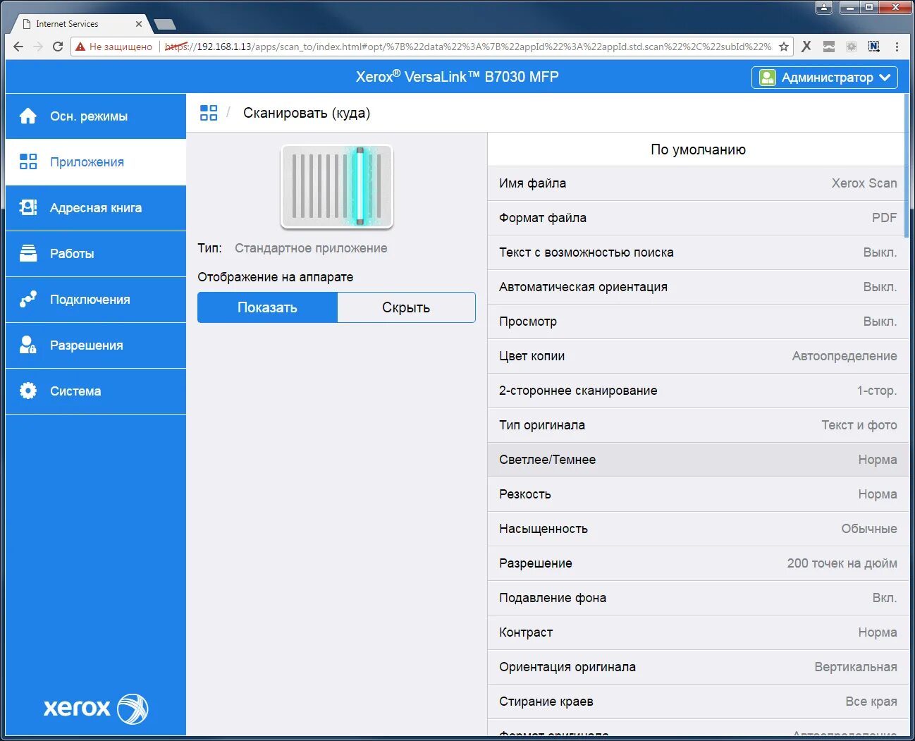
Task: Open Работы section
Action: point(96,254)
